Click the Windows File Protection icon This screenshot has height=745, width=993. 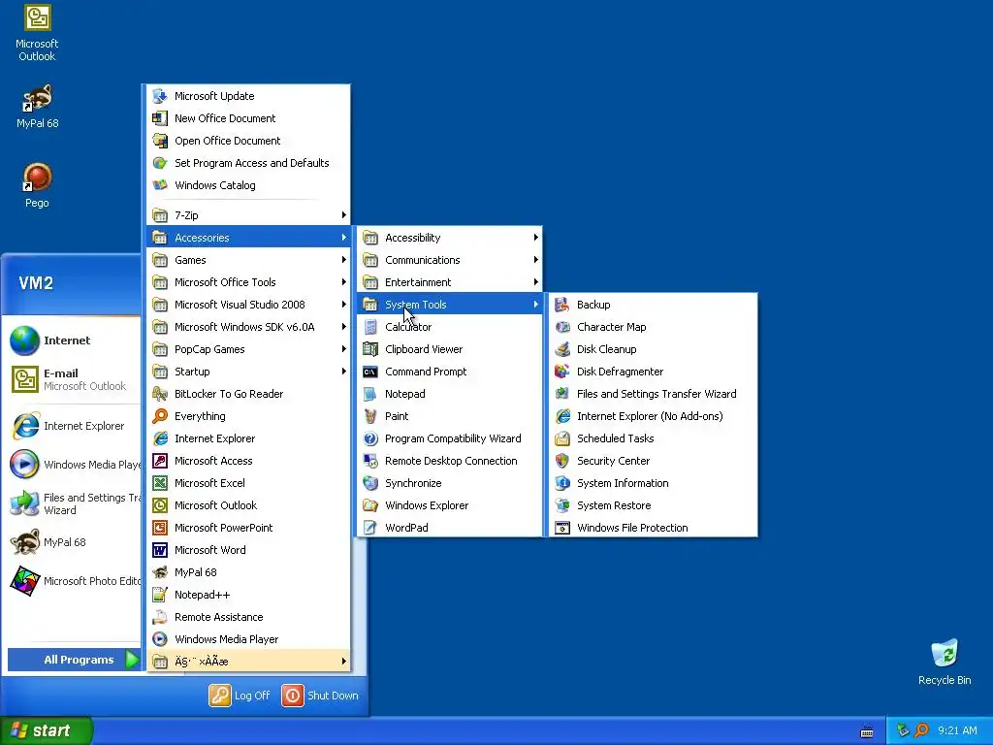(561, 528)
